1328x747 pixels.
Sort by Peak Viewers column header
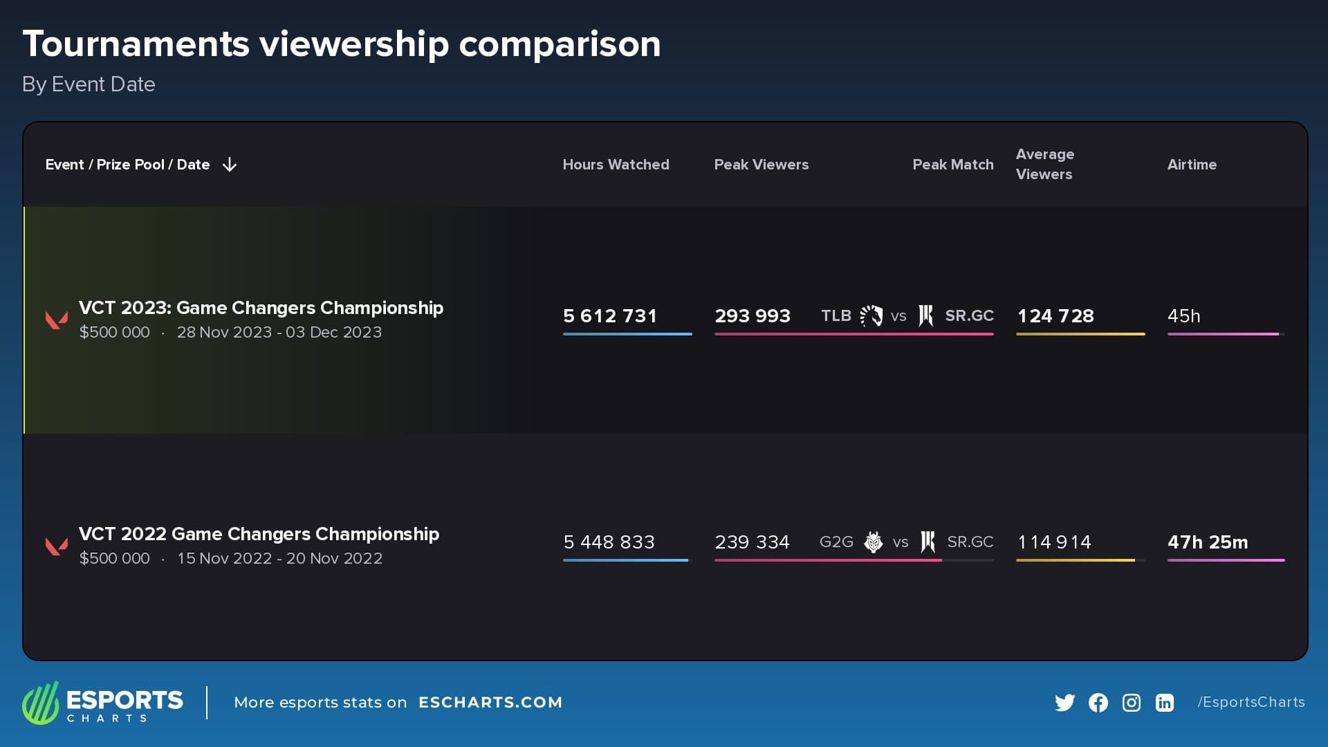761,165
